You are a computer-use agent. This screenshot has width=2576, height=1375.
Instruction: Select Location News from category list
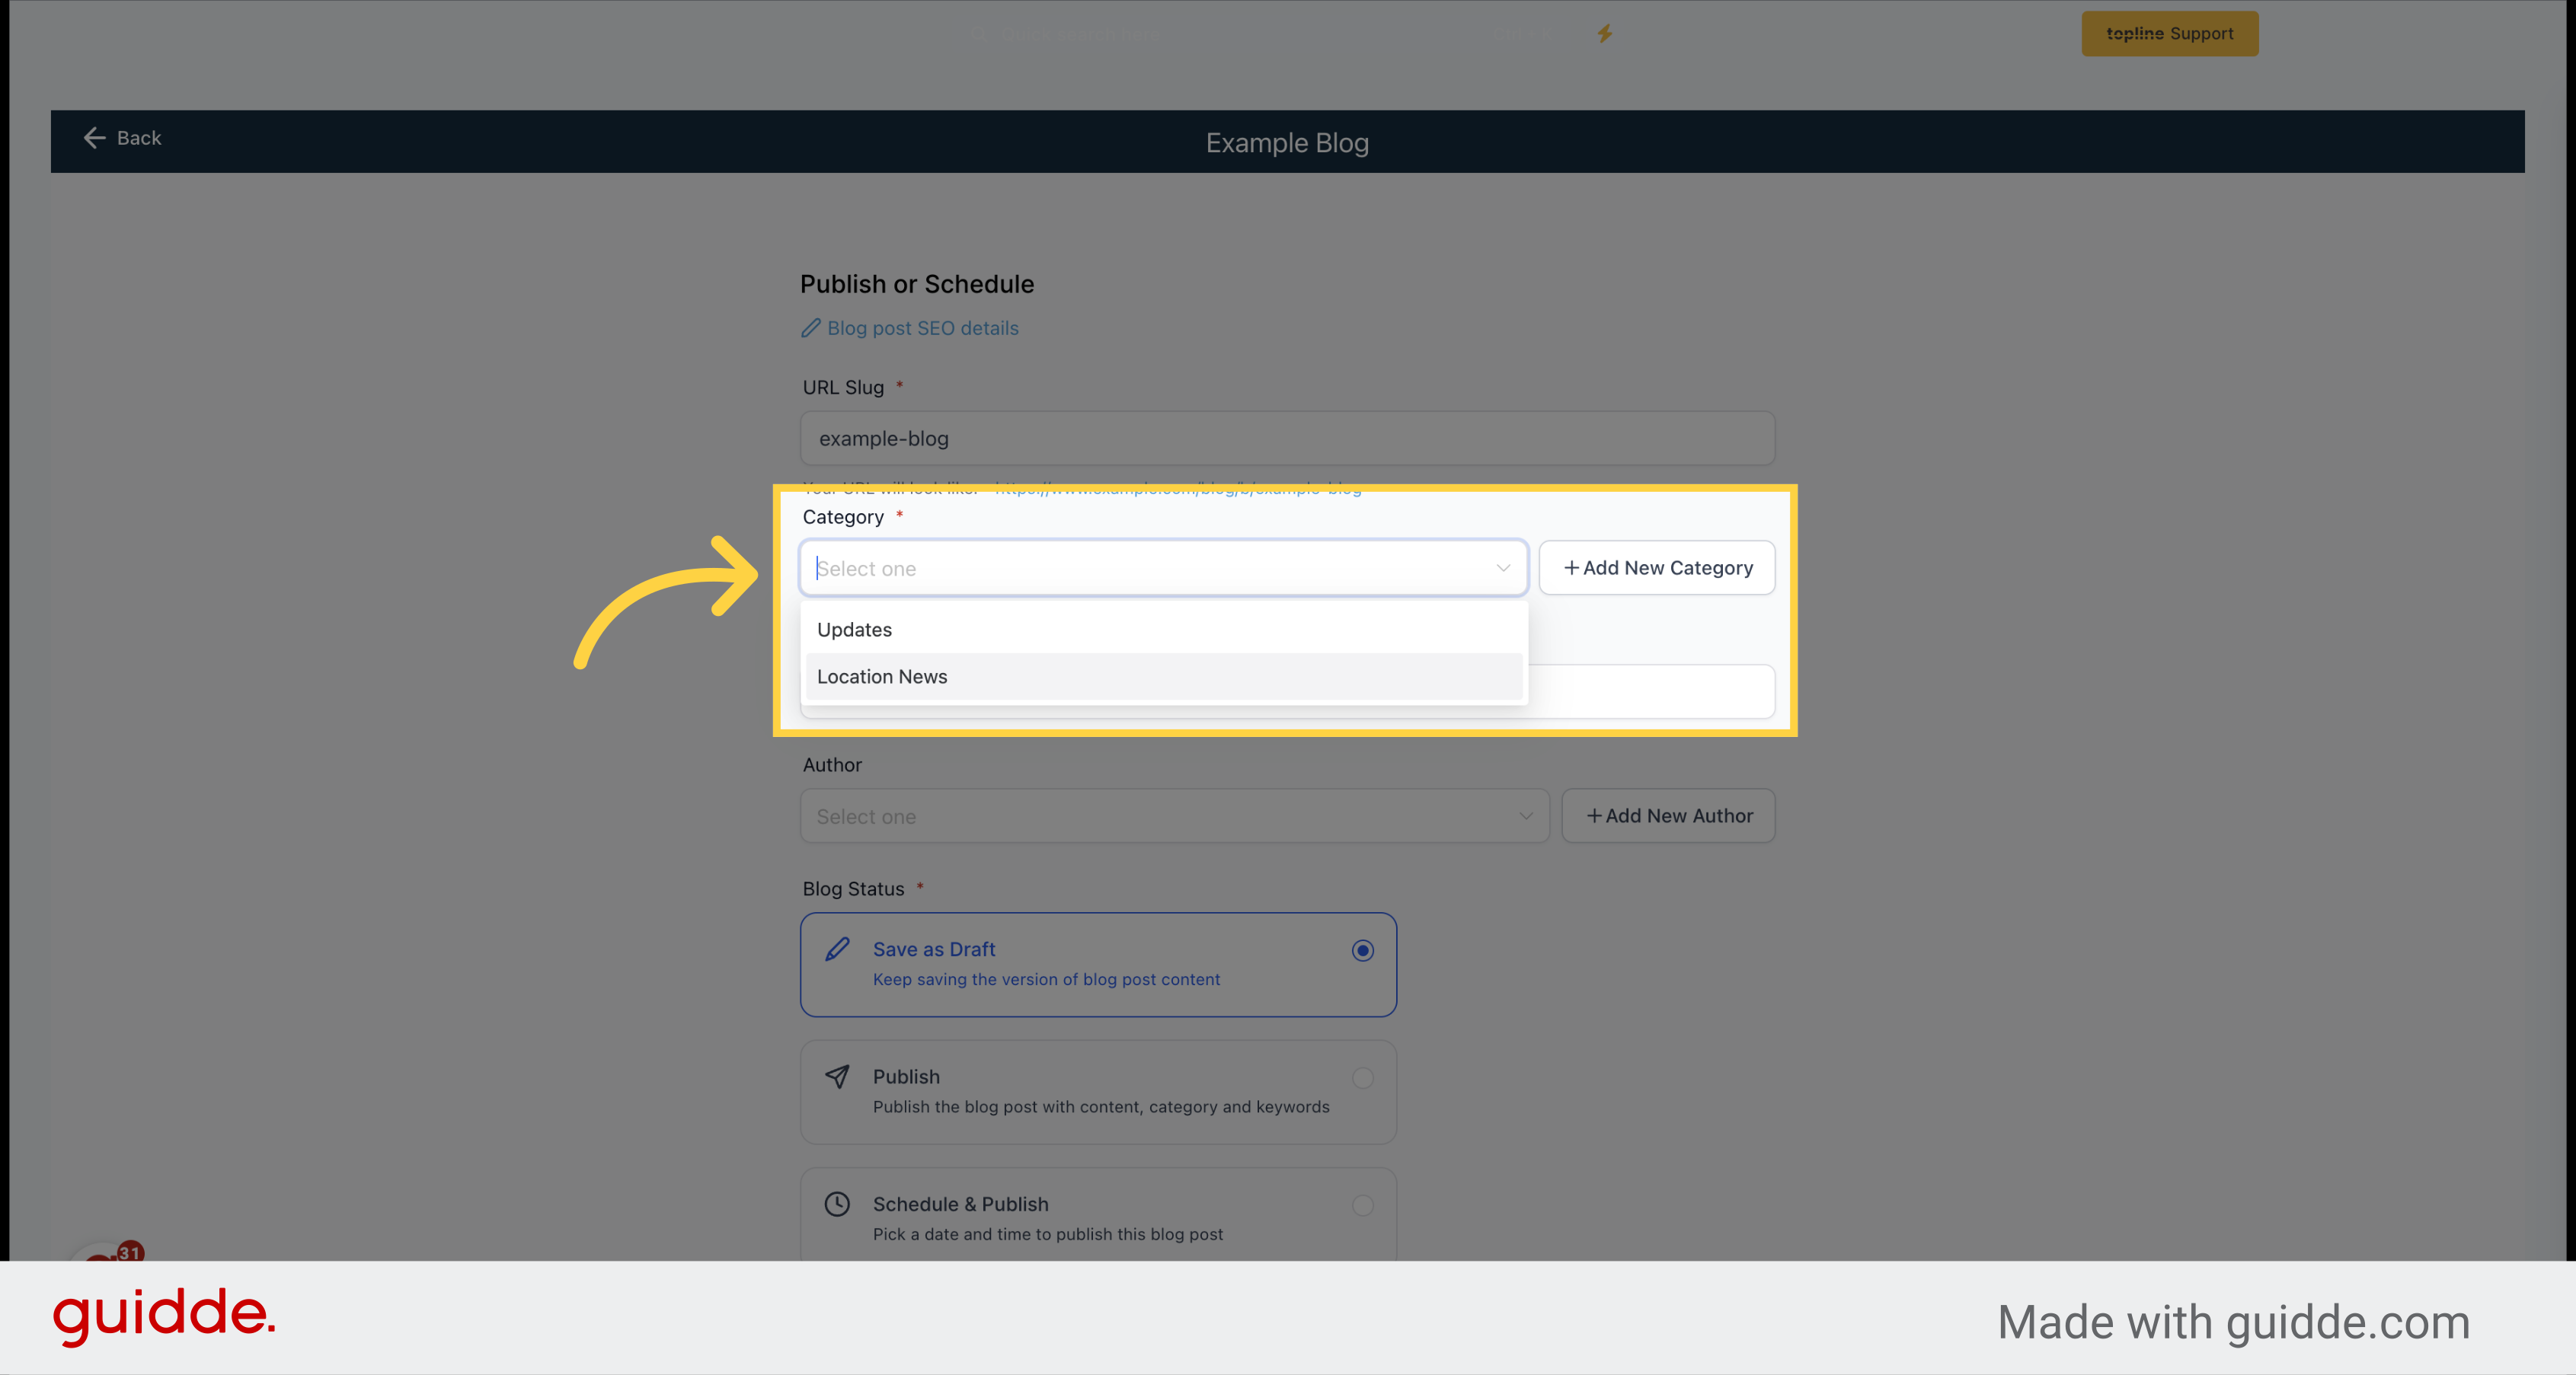(x=1162, y=675)
